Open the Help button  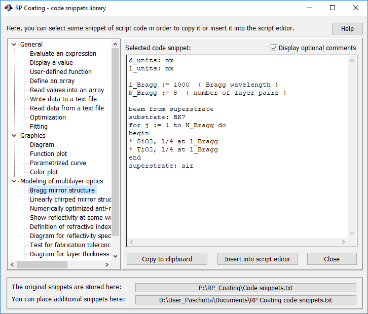[x=347, y=28]
